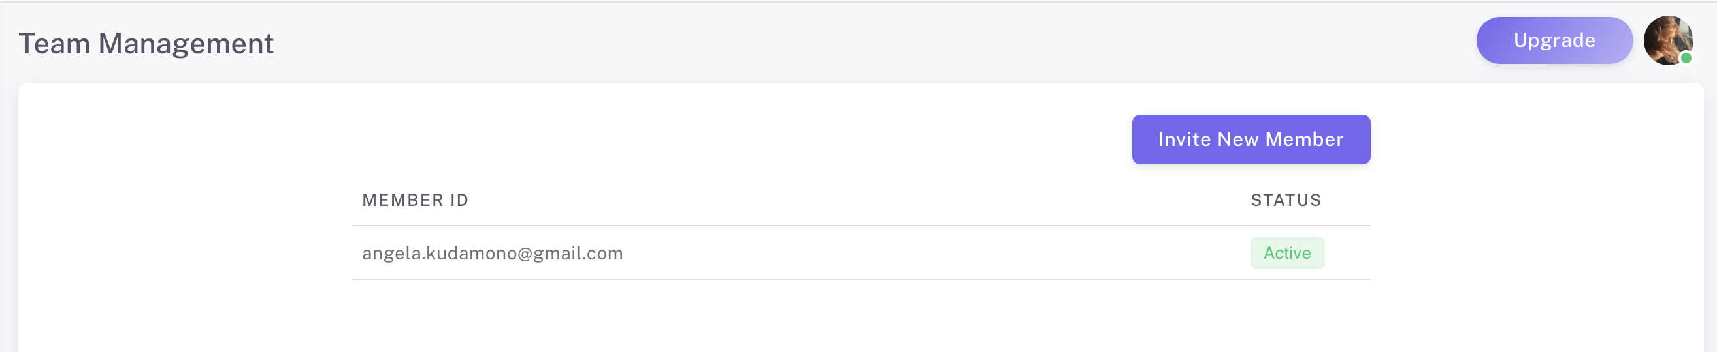Select the Team Management title text
This screenshot has height=352, width=1717.
[x=146, y=44]
